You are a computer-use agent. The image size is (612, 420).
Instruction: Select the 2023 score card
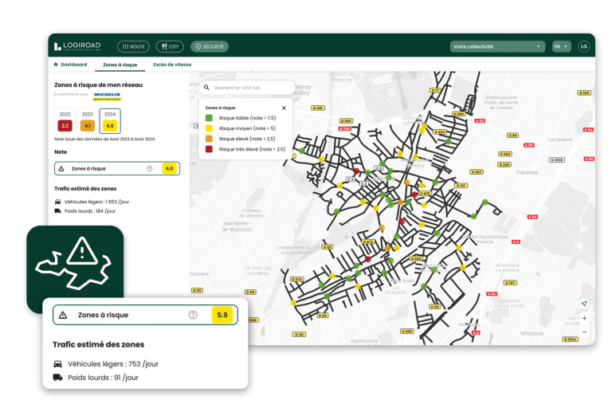88,120
